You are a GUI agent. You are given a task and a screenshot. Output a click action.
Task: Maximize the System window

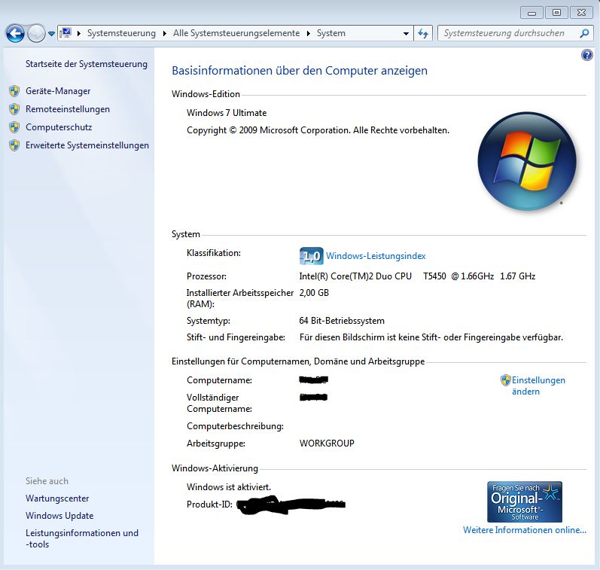[557, 13]
